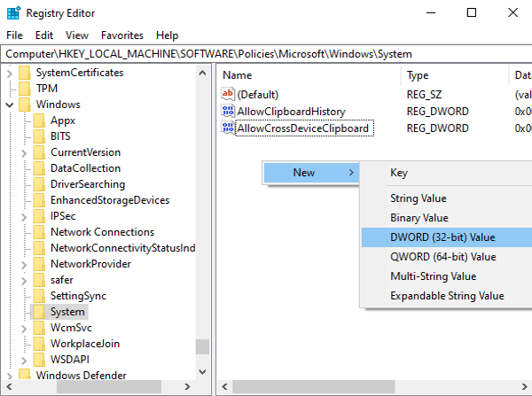Click the AllowClipboardHistory DWORD icon
Image resolution: width=532 pixels, height=396 pixels.
pos(228,111)
